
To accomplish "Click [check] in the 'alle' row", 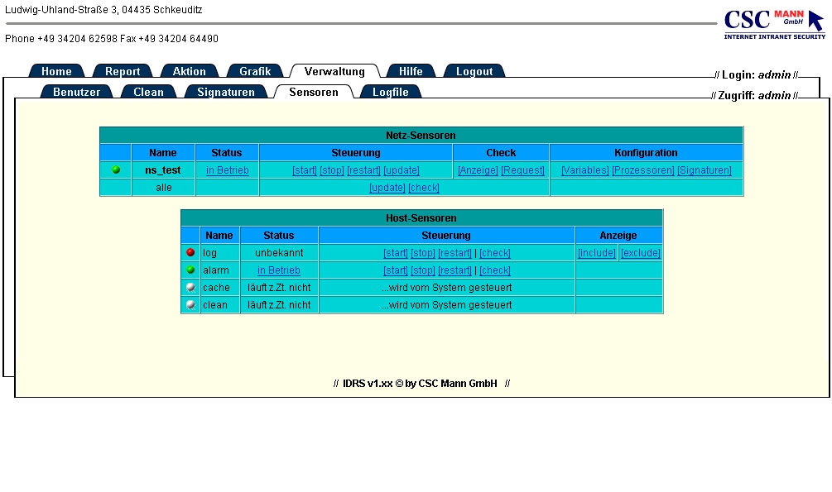I will point(424,188).
